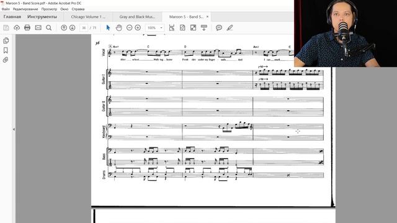This screenshot has height=223, width=397.
Task: Activate the Hand pan tool
Action: pos(118,27)
